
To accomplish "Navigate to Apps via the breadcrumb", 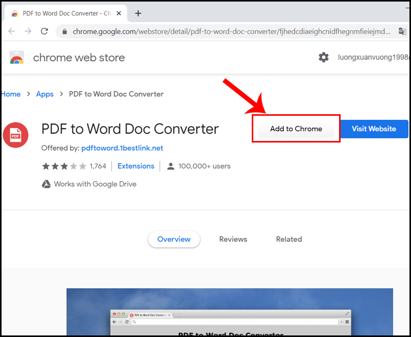I will (x=45, y=94).
